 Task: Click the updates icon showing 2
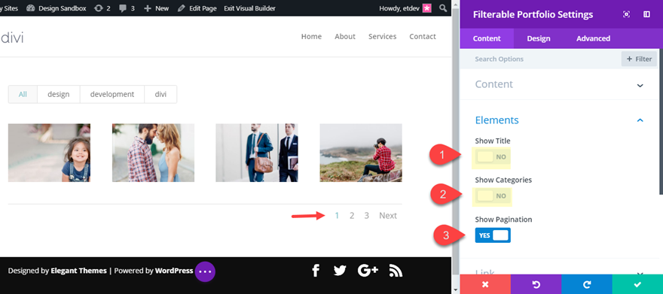click(99, 8)
